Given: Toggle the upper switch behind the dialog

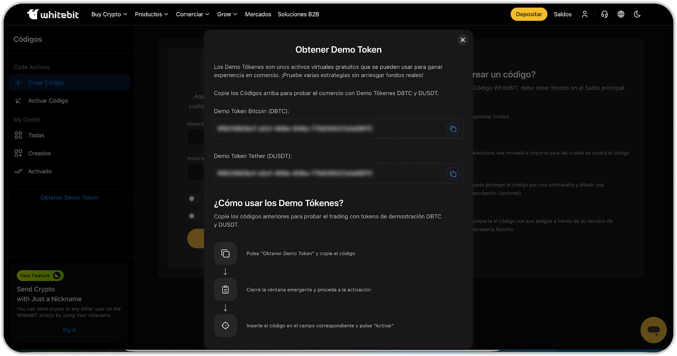Looking at the screenshot, I should coord(194,199).
